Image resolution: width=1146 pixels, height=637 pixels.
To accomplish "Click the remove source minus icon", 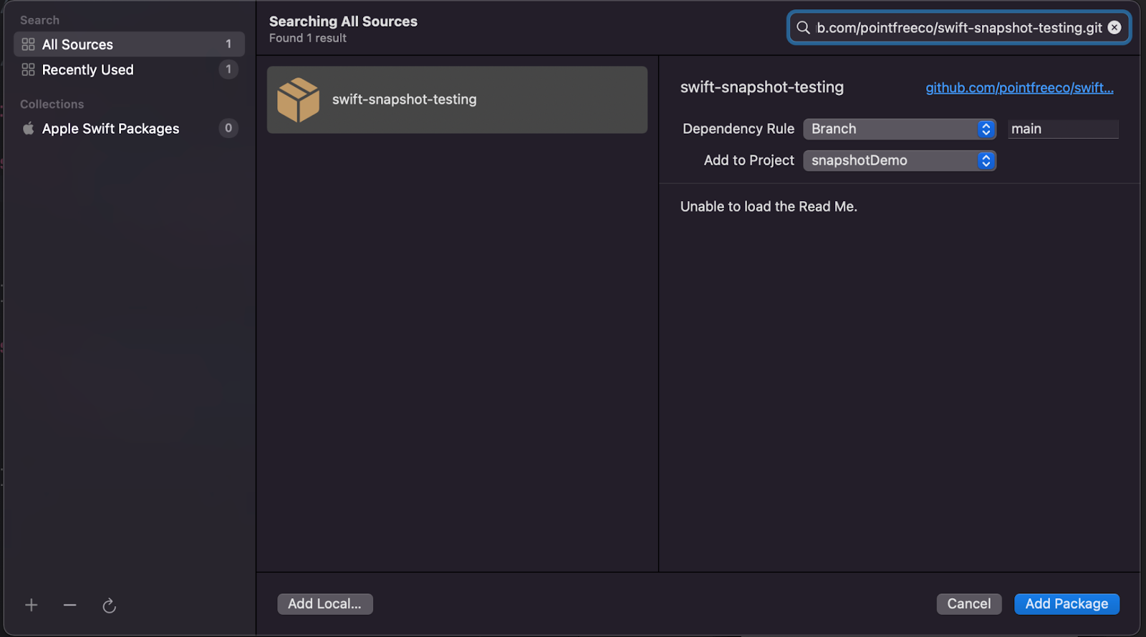I will [x=69, y=606].
